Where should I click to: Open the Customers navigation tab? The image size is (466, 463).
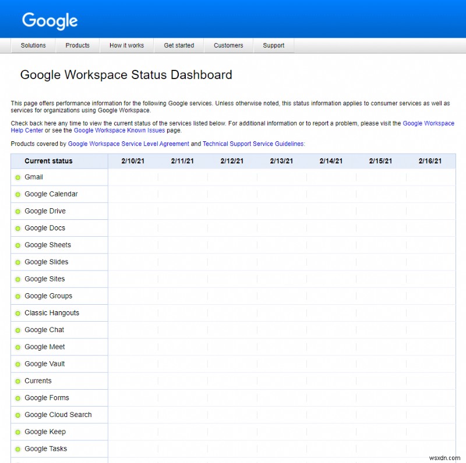228,45
